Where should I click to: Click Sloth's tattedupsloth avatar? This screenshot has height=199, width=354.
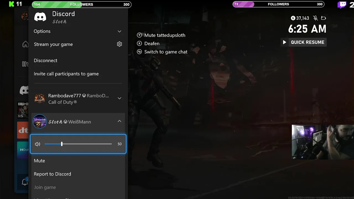40,122
